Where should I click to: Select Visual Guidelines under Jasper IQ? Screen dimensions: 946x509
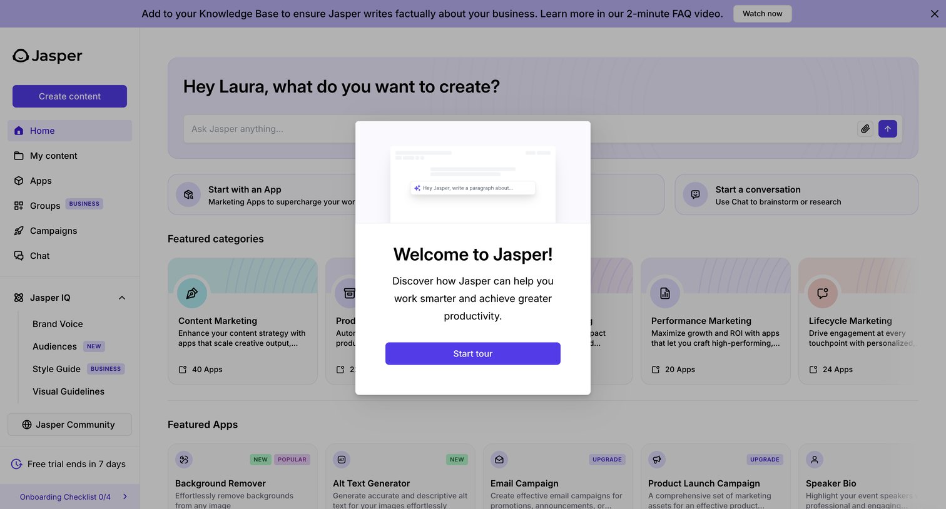click(68, 391)
